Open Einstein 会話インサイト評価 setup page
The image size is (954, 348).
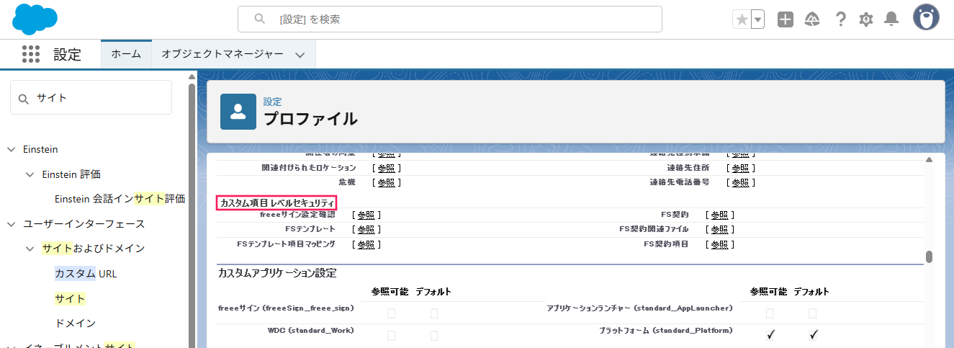tap(120, 199)
